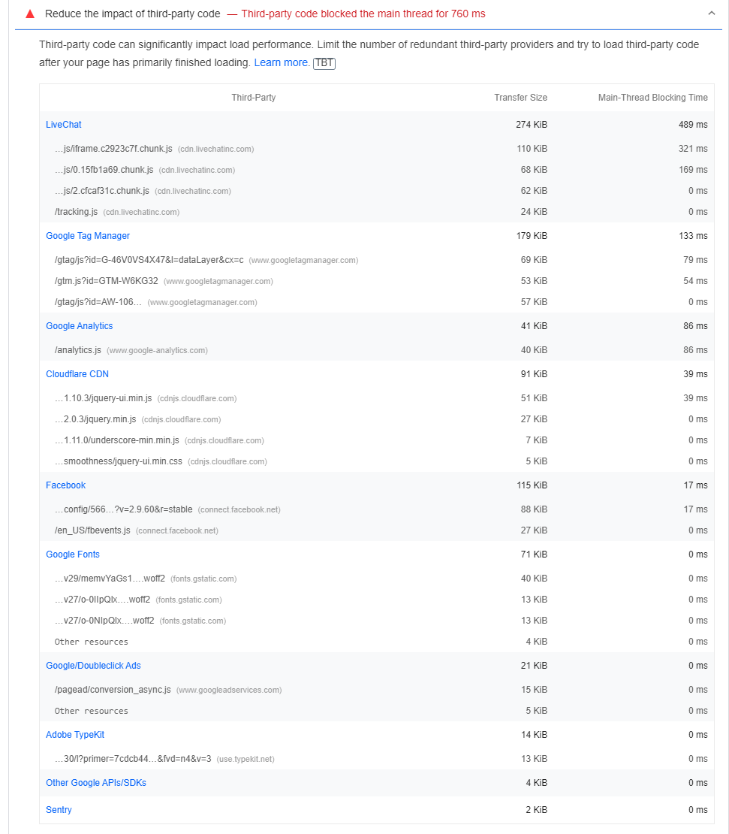The height and width of the screenshot is (834, 729).
Task: Open the Facebook third-party link
Action: coord(65,485)
